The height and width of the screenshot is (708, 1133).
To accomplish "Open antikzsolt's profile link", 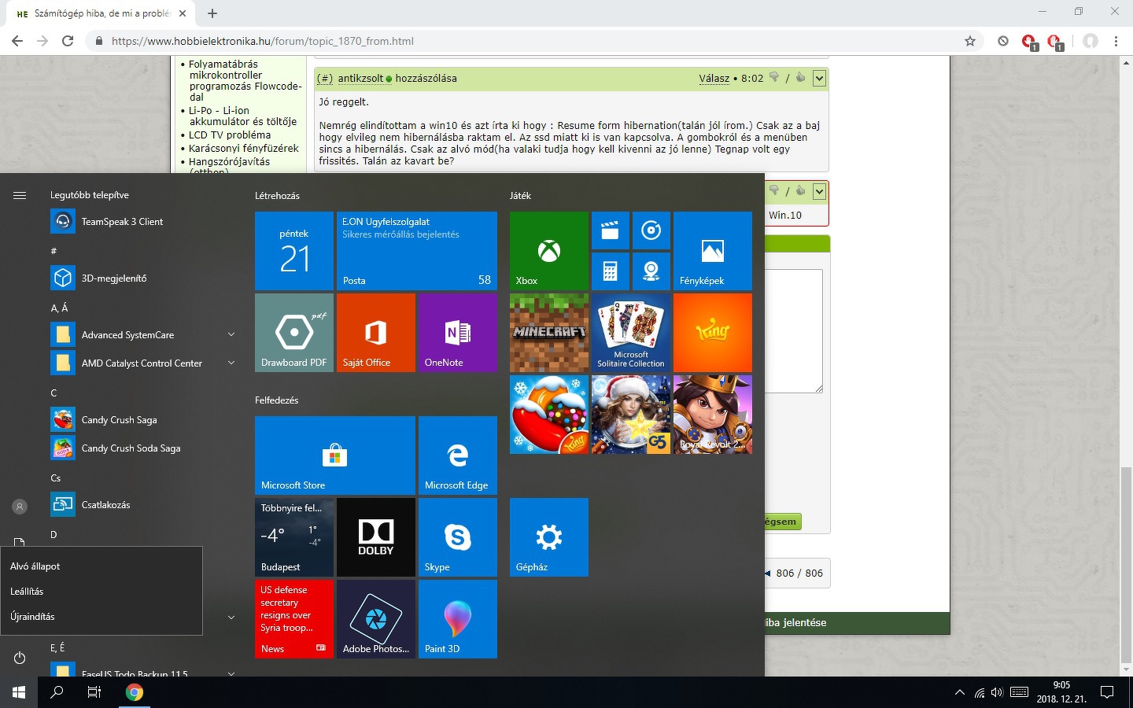I will click(361, 79).
